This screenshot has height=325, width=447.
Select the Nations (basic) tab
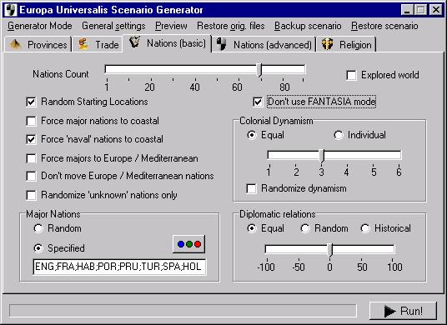[x=168, y=43]
